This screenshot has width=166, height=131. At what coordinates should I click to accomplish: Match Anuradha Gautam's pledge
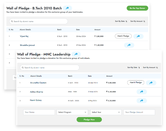(136, 83)
